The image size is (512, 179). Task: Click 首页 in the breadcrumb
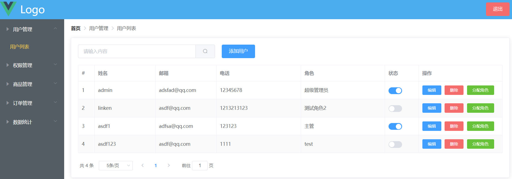pyautogui.click(x=76, y=28)
